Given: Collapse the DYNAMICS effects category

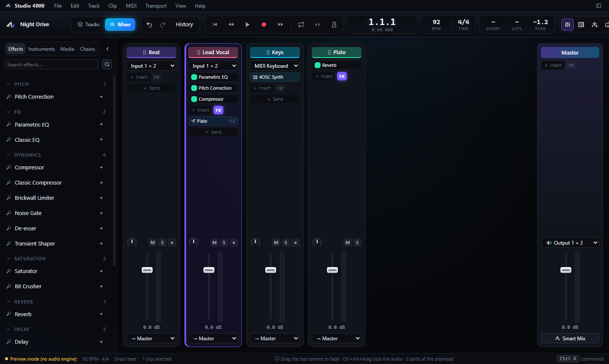Looking at the screenshot, I should pyautogui.click(x=8, y=155).
